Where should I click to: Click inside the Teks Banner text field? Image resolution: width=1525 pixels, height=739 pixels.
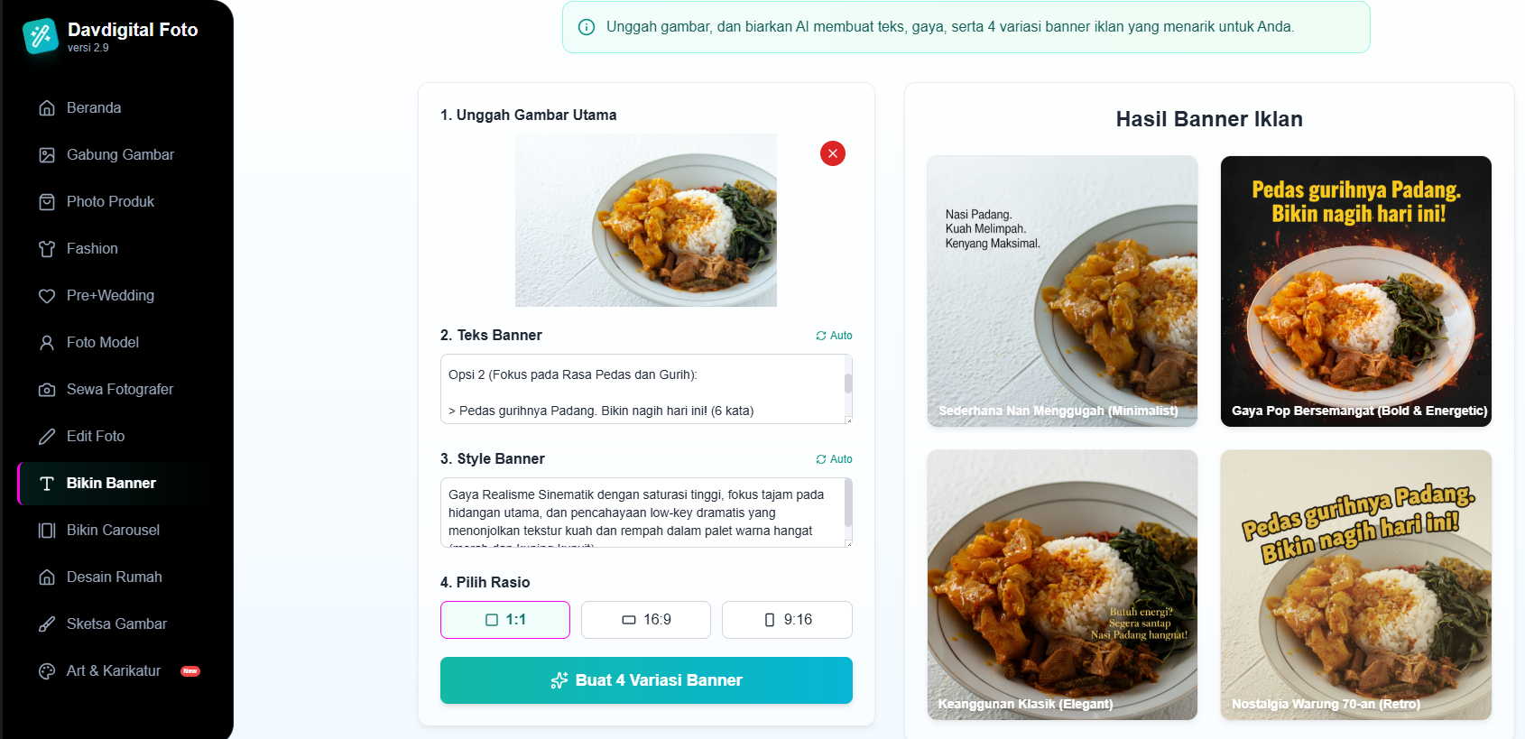(x=642, y=389)
